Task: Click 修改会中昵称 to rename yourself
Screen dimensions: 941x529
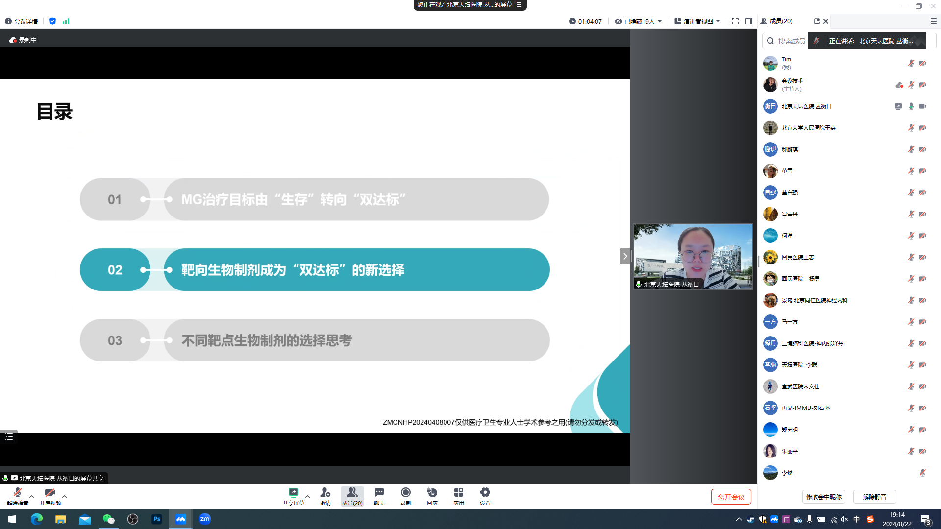Action: (824, 496)
